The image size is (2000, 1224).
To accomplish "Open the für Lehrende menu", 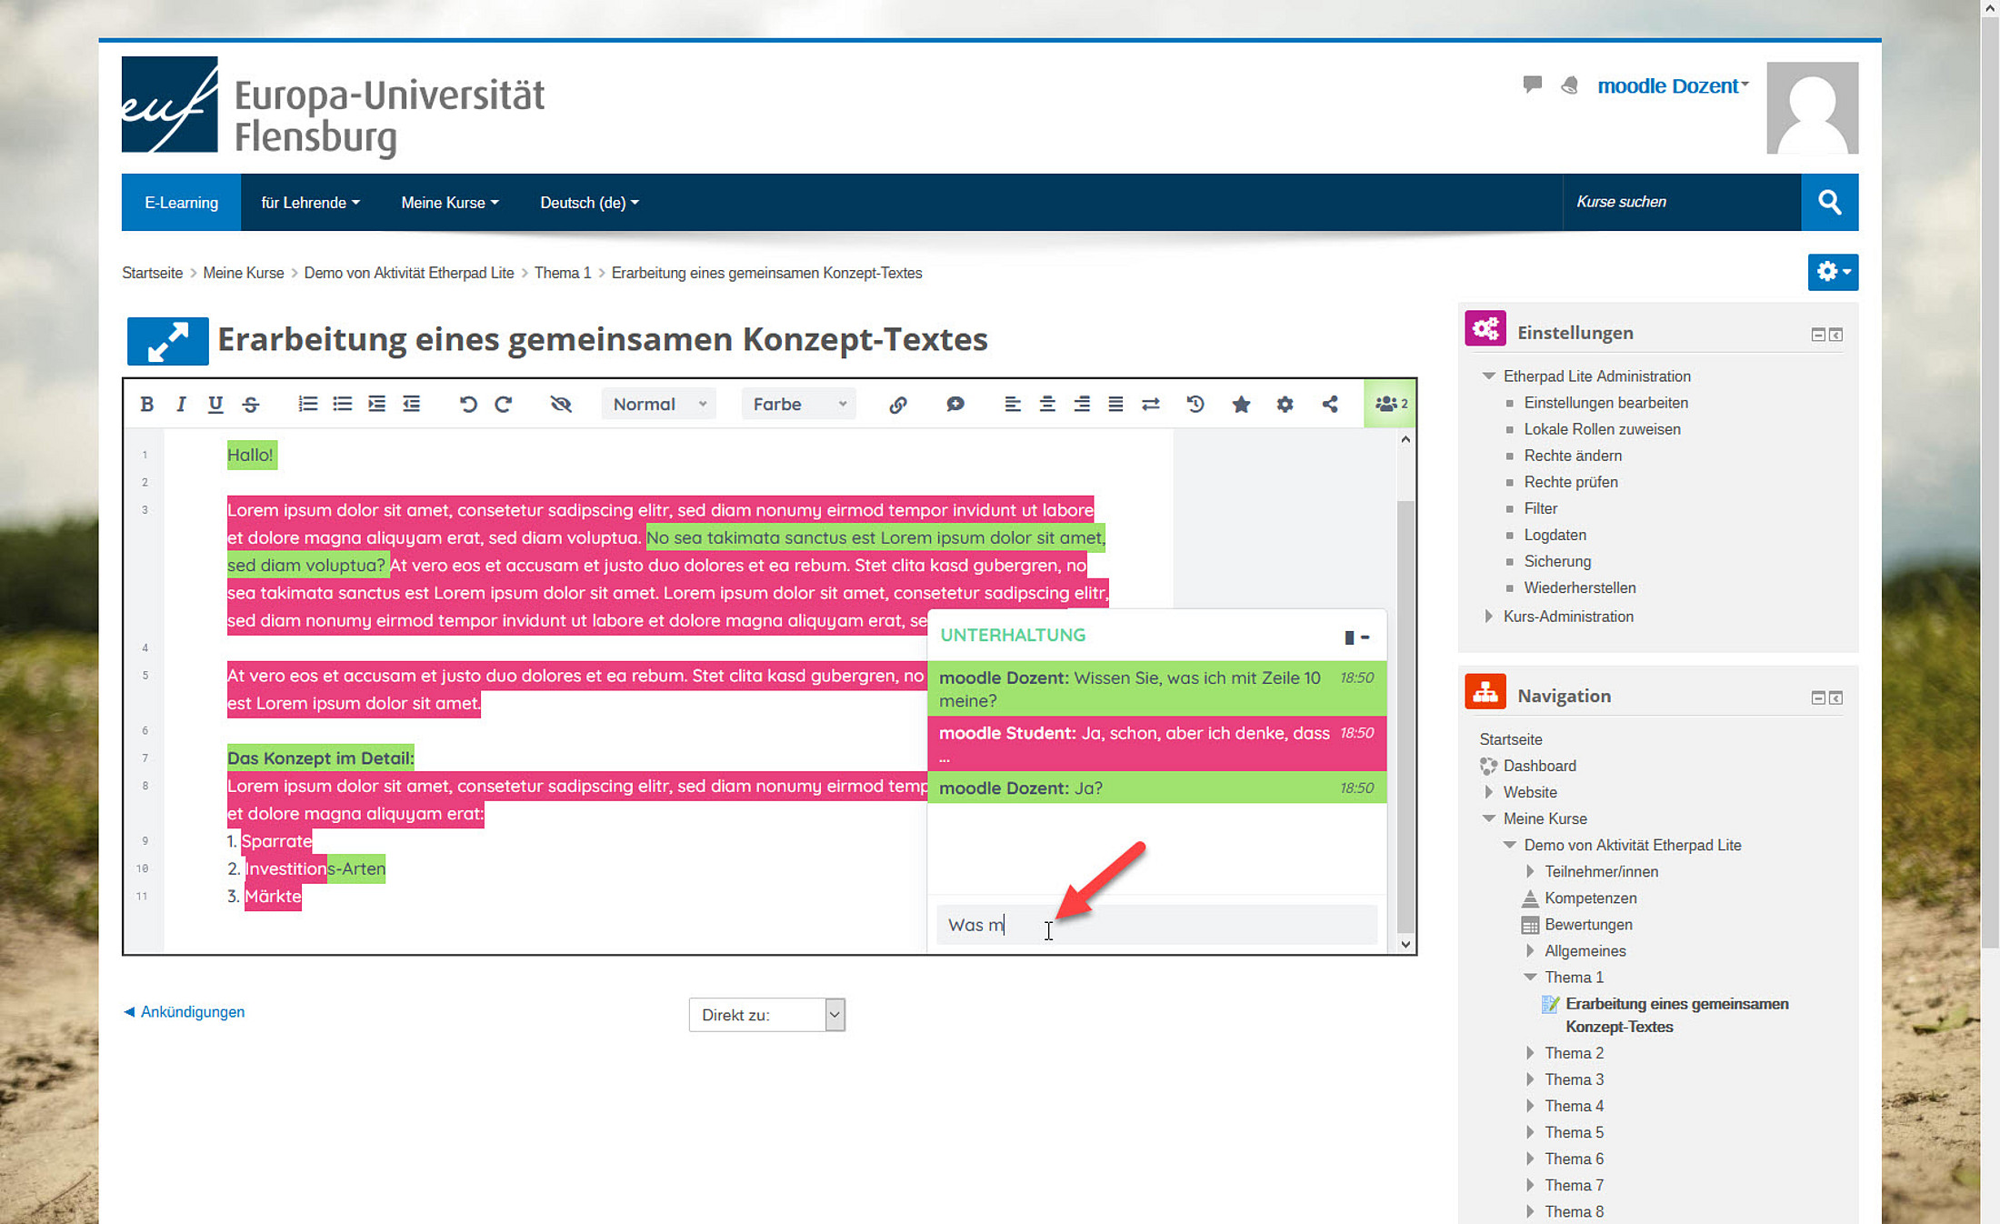I will pyautogui.click(x=310, y=203).
